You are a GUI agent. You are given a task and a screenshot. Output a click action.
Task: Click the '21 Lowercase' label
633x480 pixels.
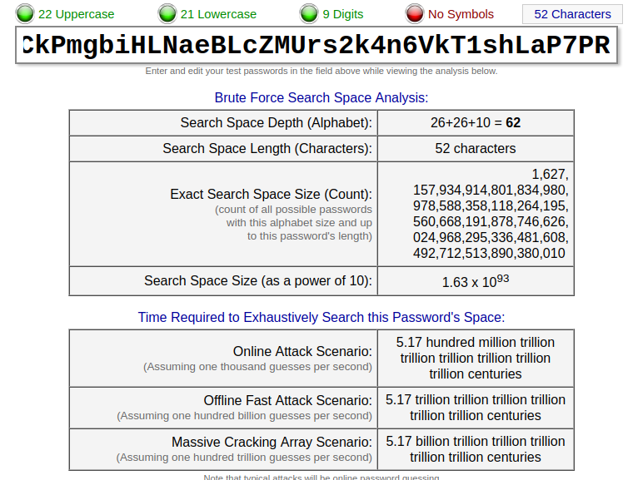(x=218, y=14)
